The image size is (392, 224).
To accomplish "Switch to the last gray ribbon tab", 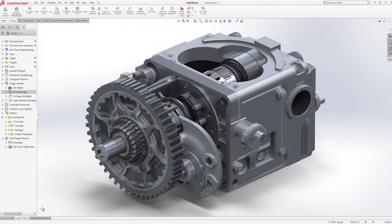I will coord(81,21).
